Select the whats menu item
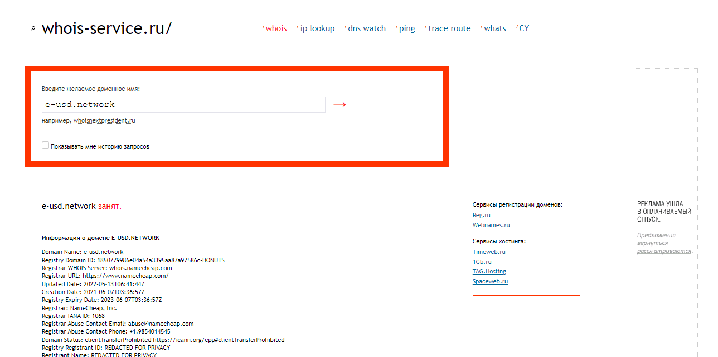718x357 pixels. [x=495, y=28]
